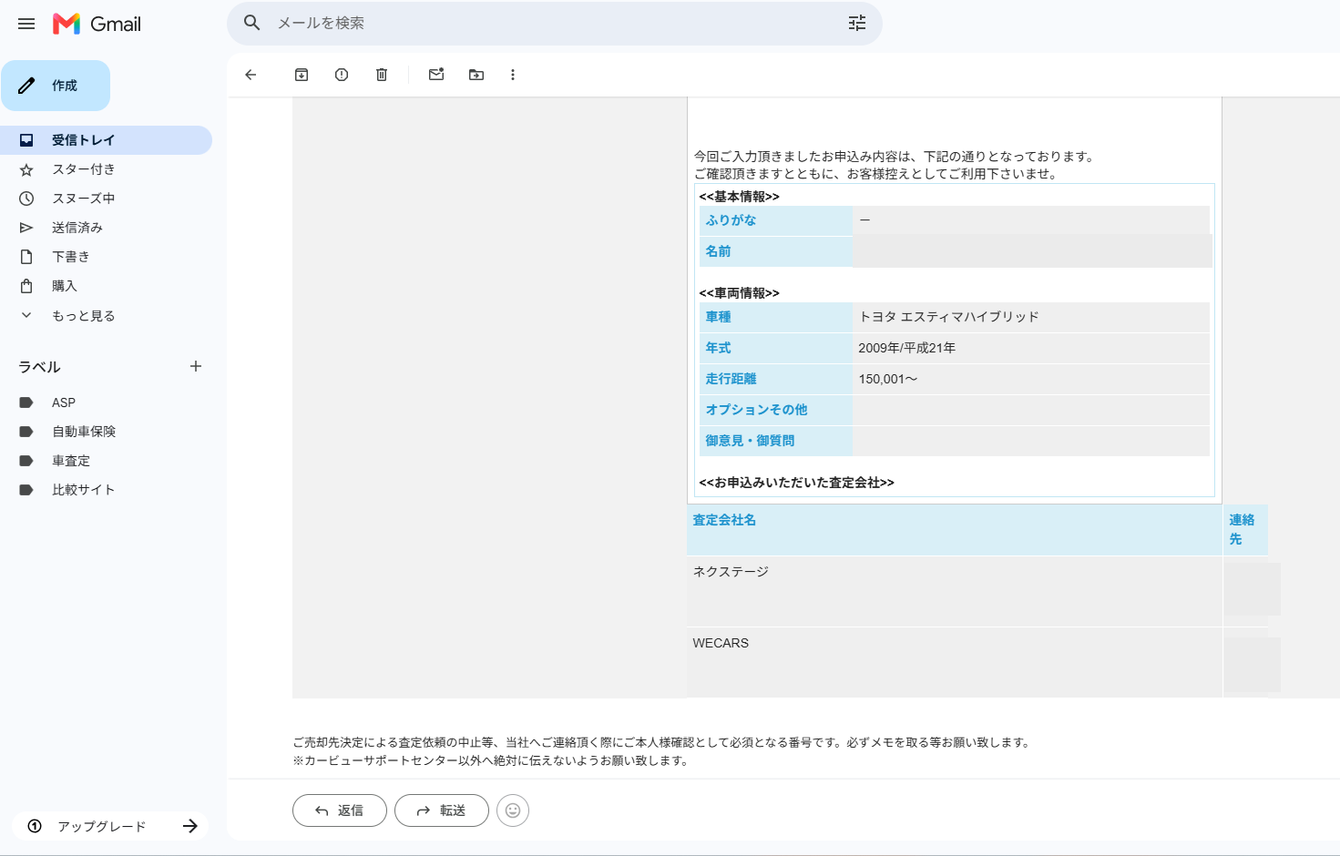1340x856 pixels.
Task: Click the compose 作成 button
Action: [x=56, y=86]
